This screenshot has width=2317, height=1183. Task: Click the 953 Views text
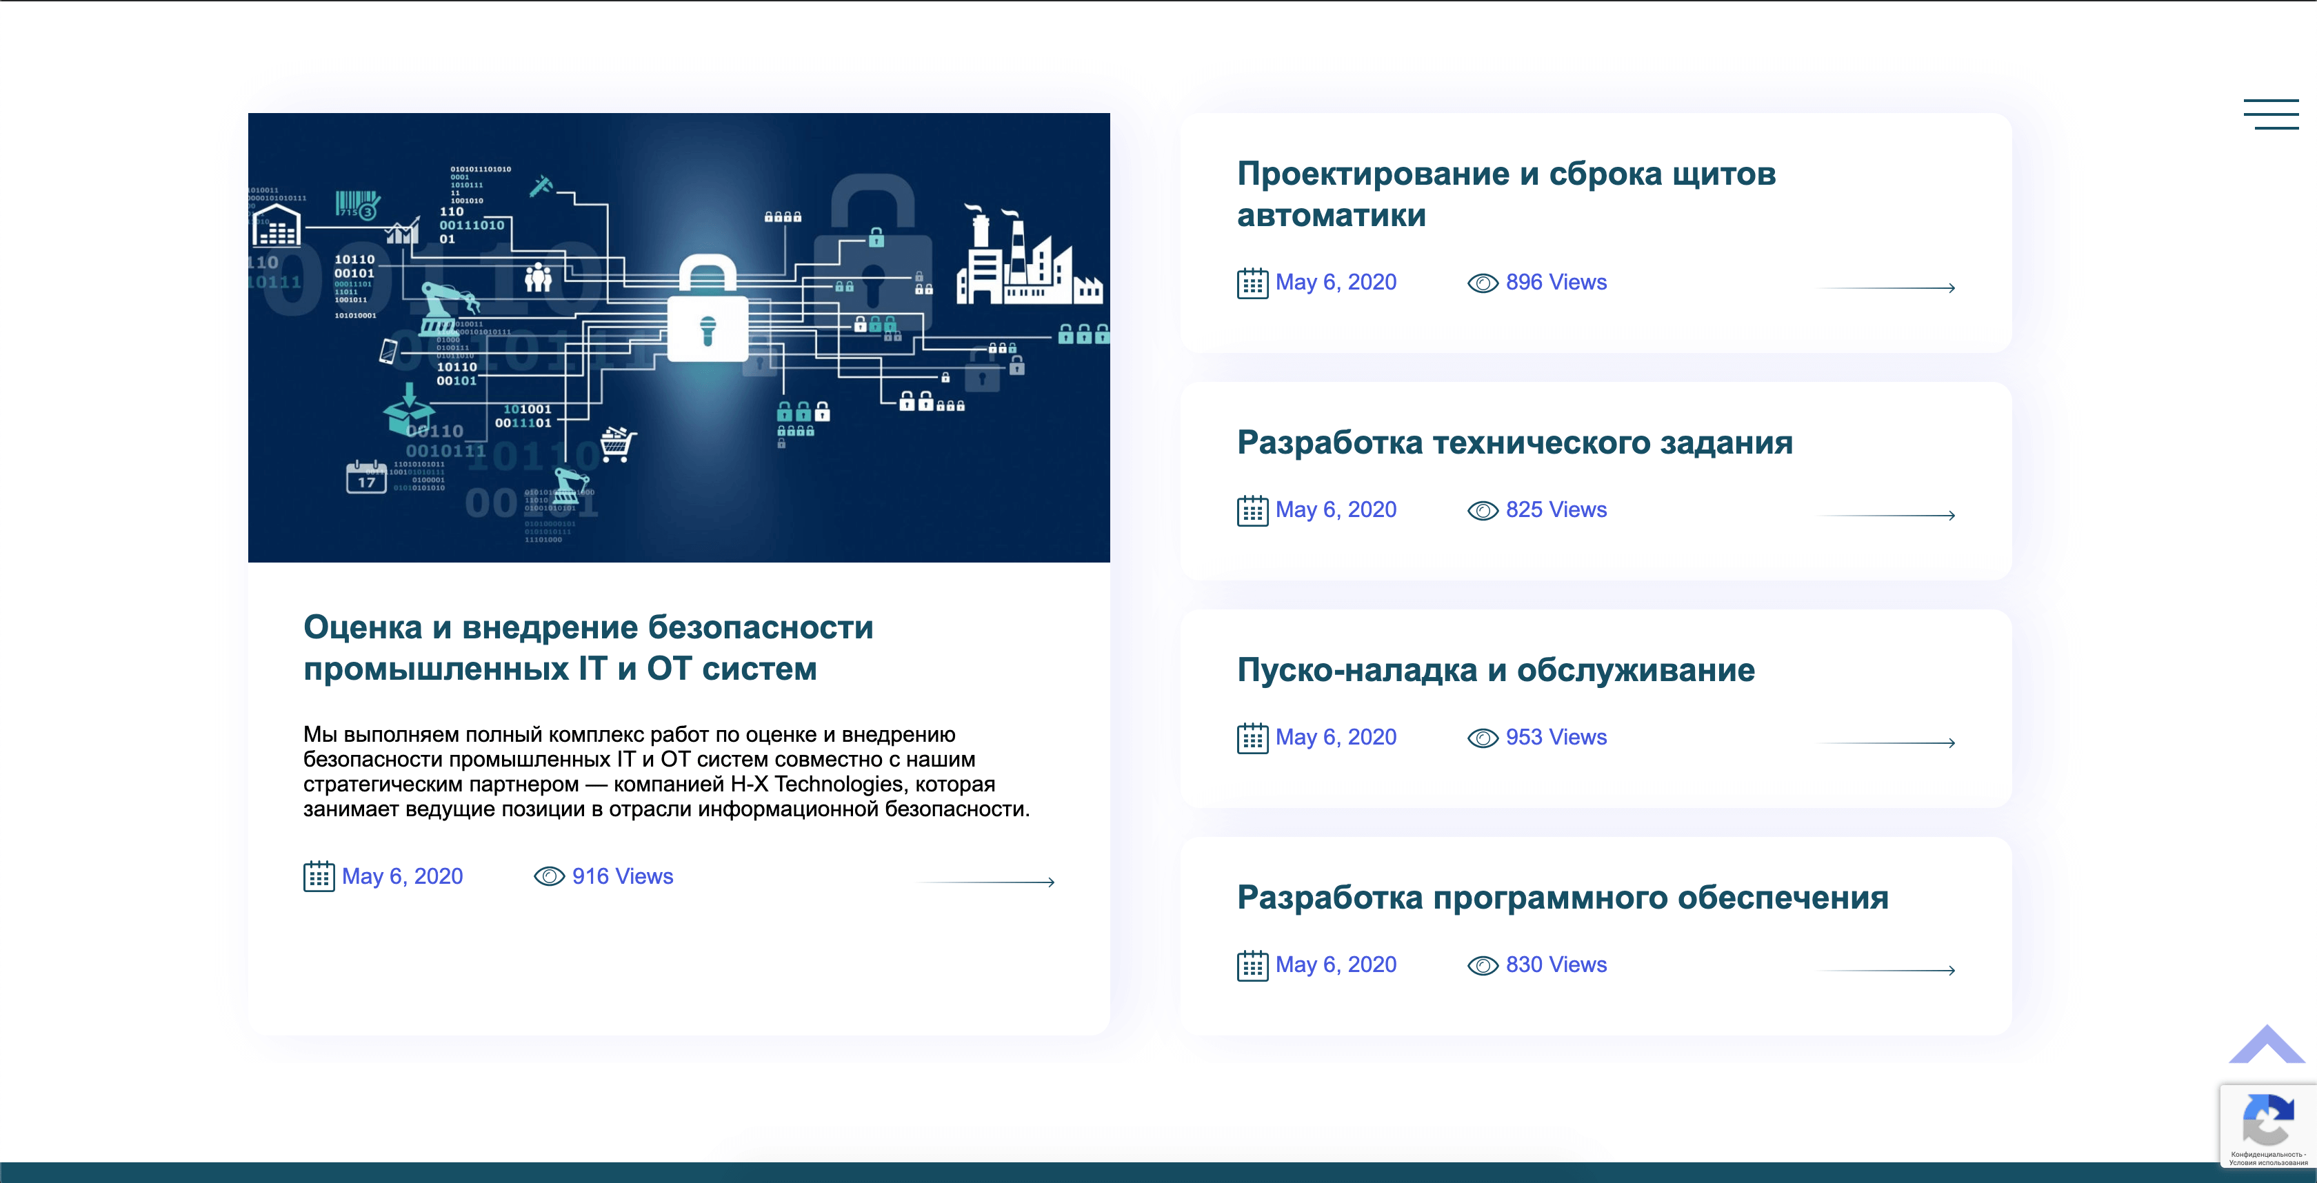[x=1556, y=737]
